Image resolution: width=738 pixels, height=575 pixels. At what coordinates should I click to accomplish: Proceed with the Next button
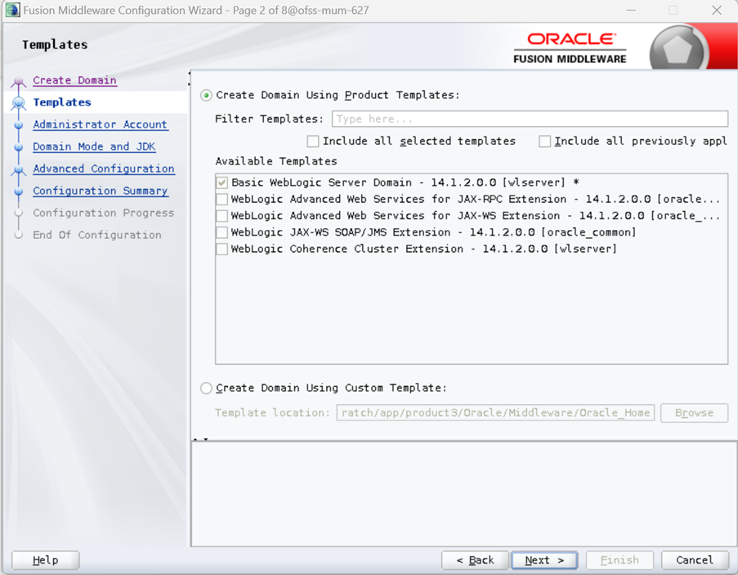(544, 560)
